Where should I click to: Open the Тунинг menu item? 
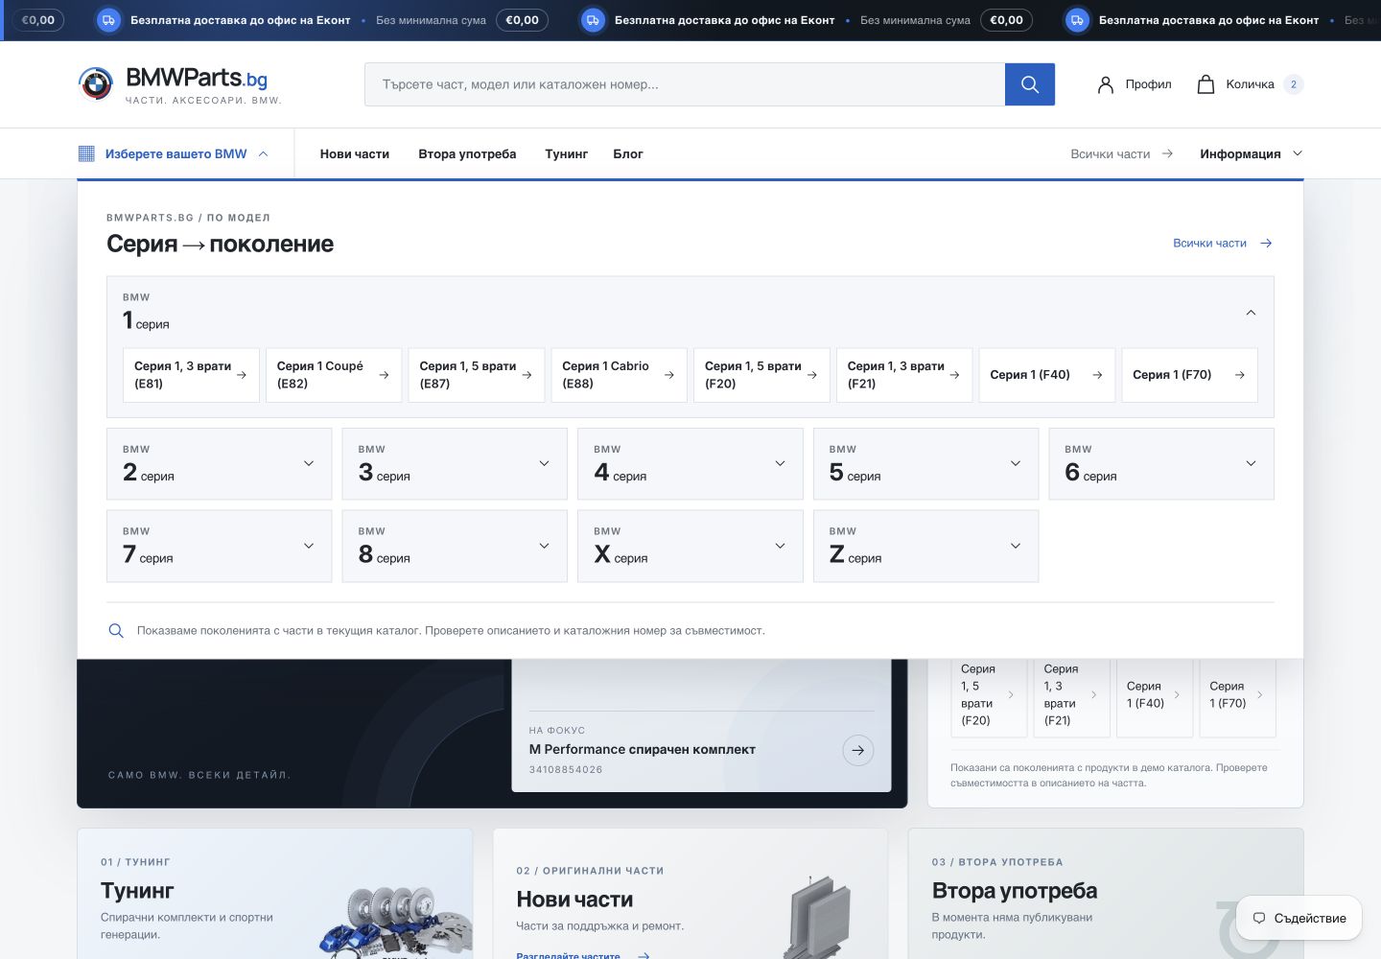tap(566, 153)
